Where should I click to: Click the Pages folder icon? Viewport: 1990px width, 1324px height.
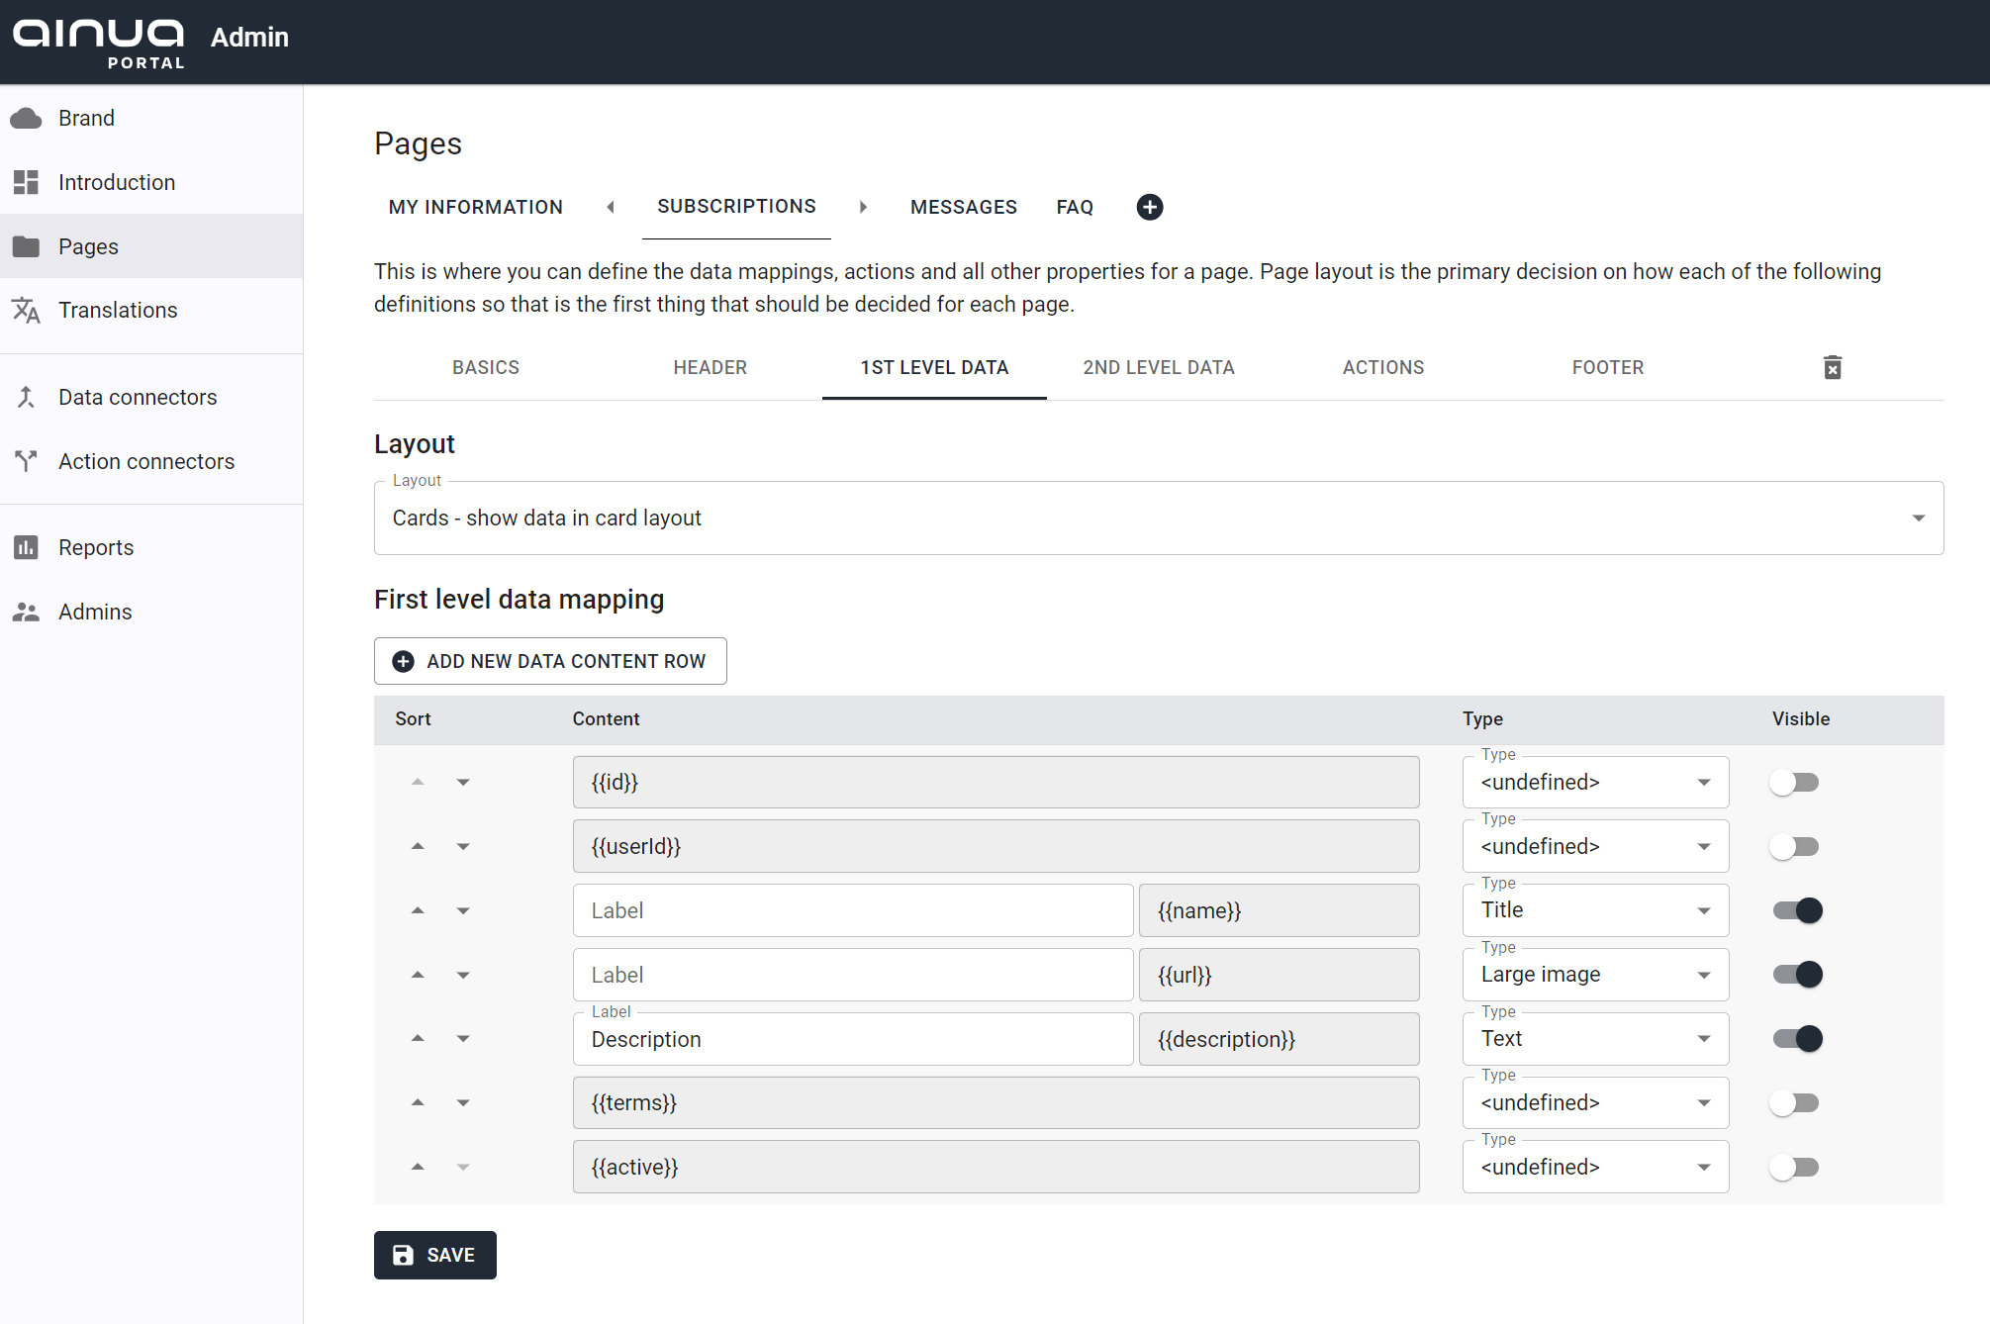[x=26, y=246]
